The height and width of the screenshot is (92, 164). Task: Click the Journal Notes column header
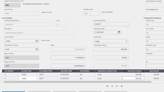(86, 71)
